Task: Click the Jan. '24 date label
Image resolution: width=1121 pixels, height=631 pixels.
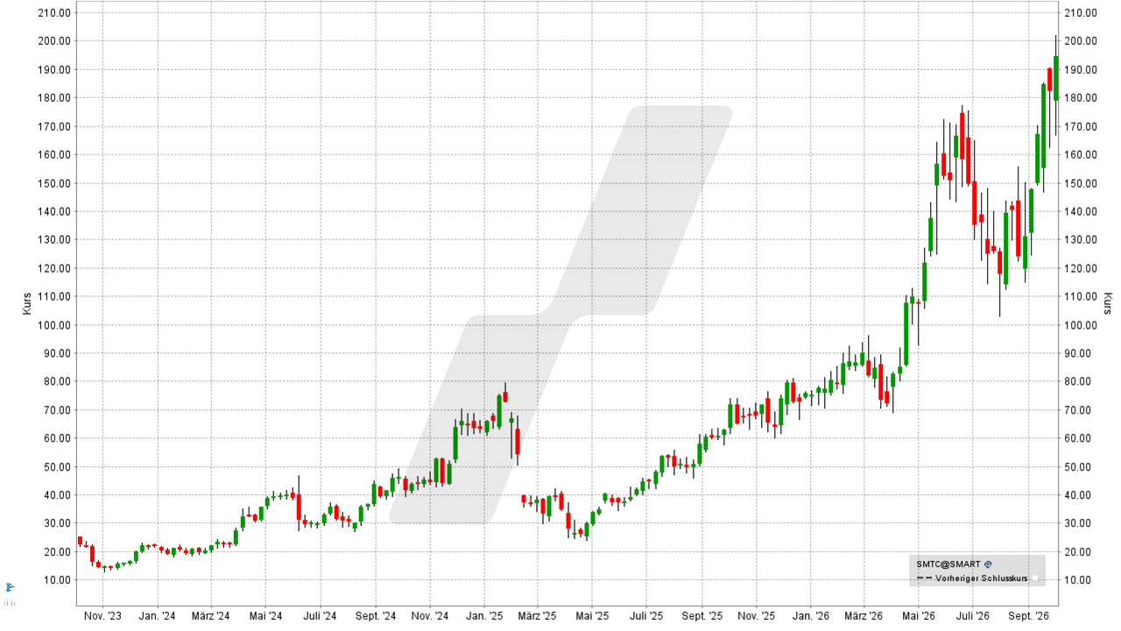Action: tap(157, 616)
